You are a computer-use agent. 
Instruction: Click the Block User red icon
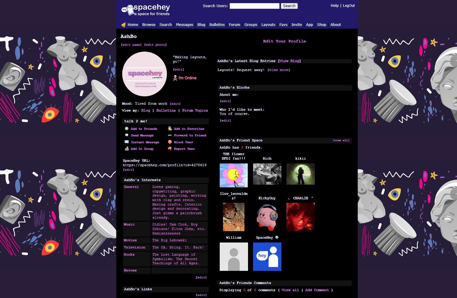tap(170, 142)
